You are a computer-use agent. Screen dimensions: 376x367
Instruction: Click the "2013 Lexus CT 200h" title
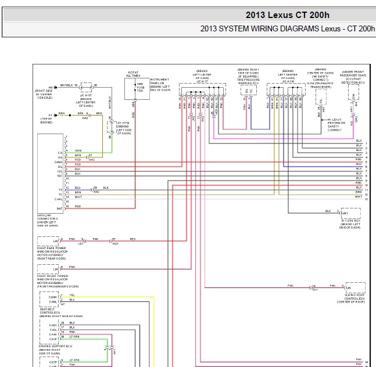(x=287, y=15)
